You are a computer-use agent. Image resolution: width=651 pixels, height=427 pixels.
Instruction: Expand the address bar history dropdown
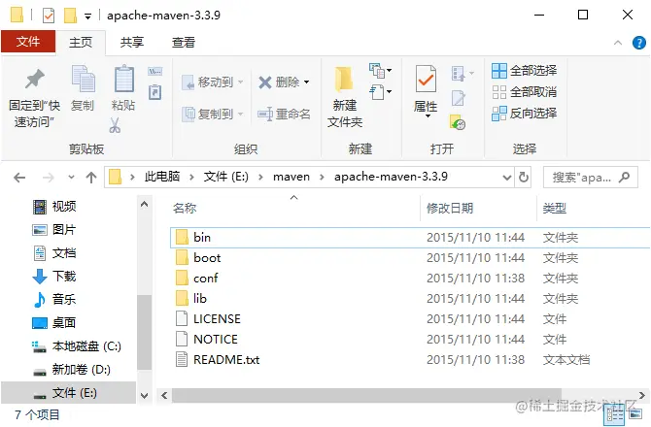click(506, 178)
